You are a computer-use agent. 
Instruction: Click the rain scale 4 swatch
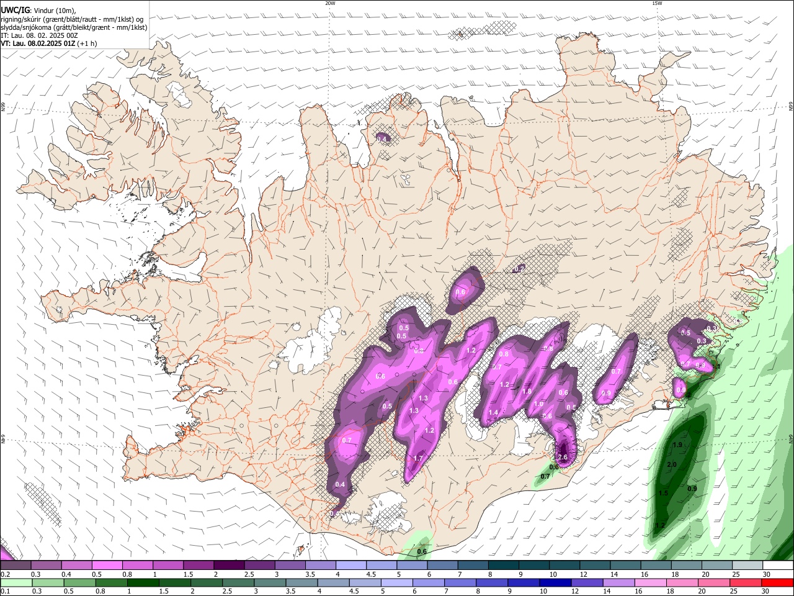(x=333, y=582)
